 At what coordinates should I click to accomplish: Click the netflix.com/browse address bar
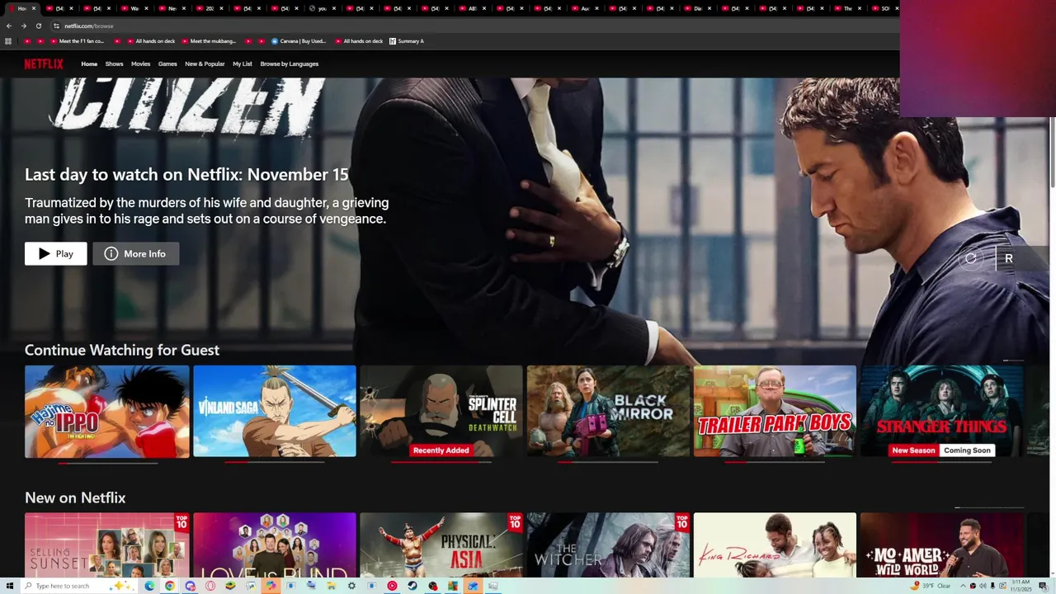[x=474, y=26]
